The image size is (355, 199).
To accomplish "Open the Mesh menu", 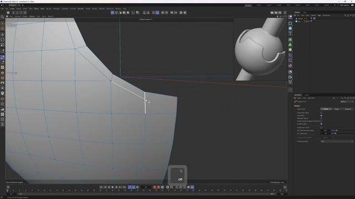I will (x=42, y=9).
